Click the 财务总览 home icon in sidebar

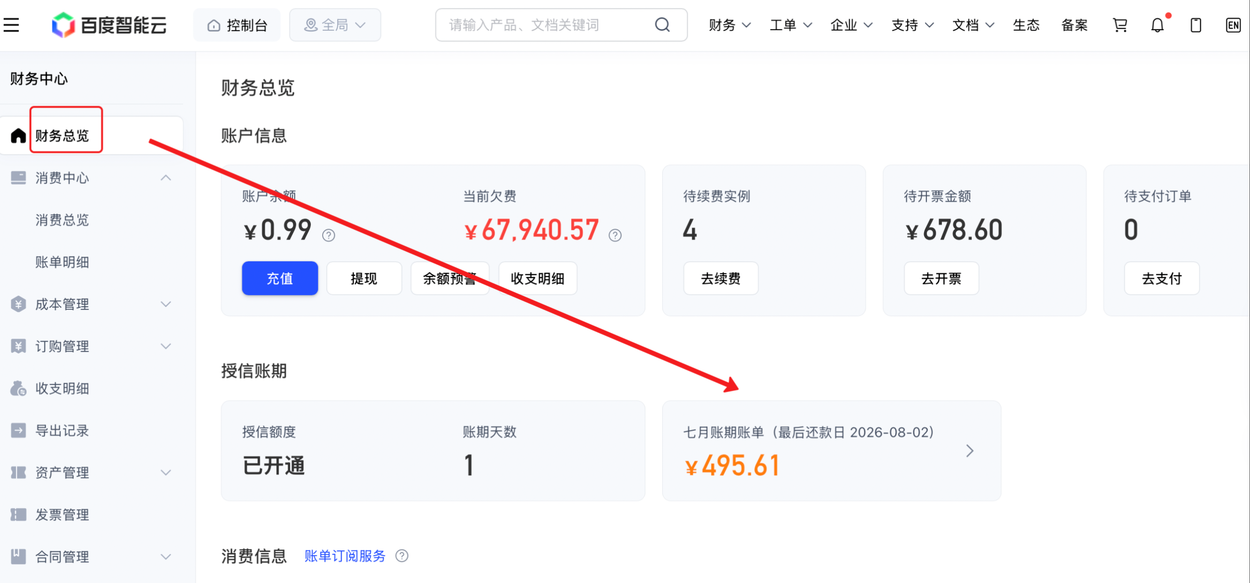(18, 136)
